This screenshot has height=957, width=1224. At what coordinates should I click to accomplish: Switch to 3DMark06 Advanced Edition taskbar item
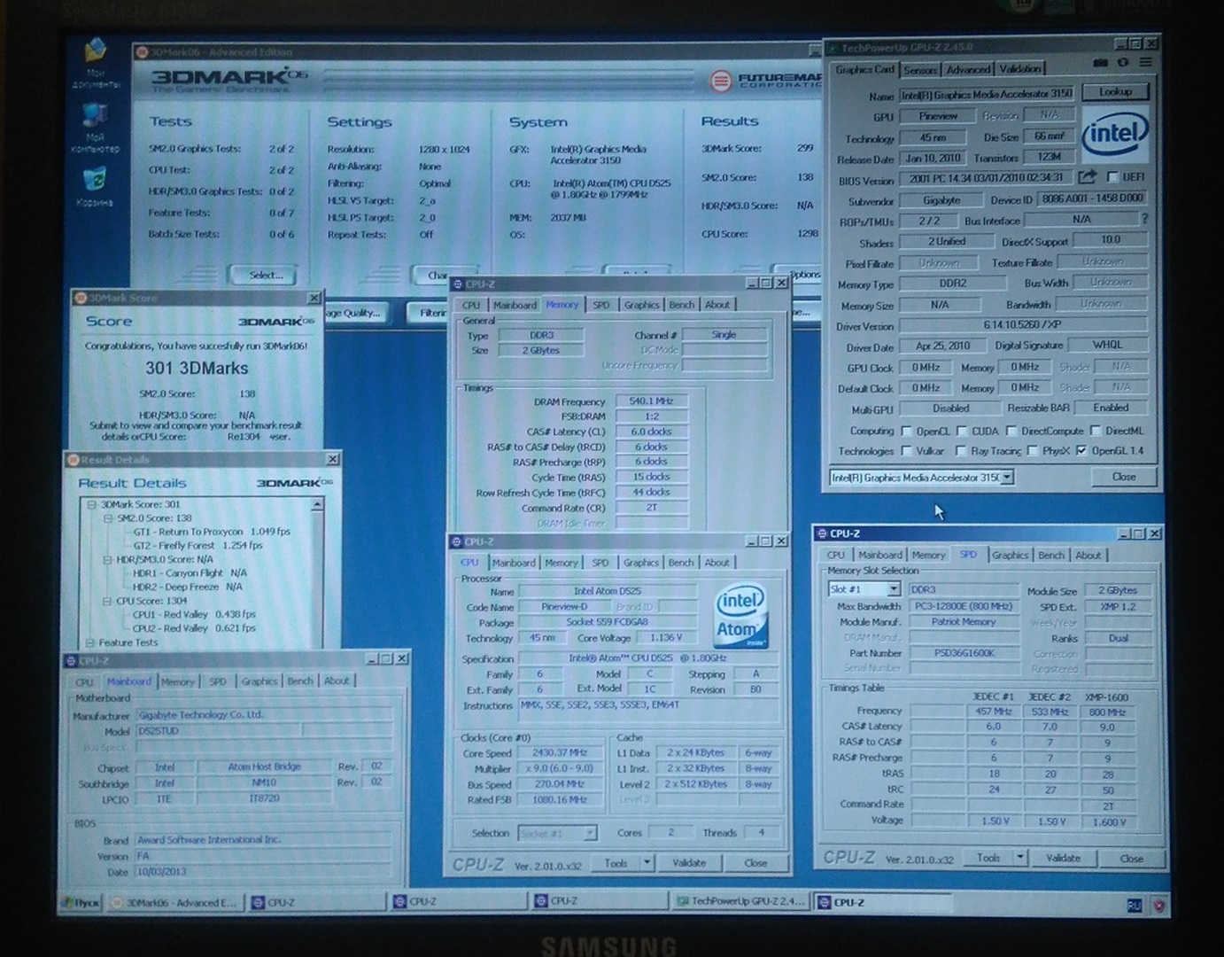[x=174, y=902]
